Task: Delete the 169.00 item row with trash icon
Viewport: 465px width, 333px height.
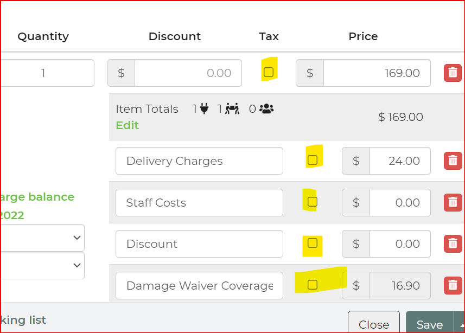Action: (x=453, y=73)
